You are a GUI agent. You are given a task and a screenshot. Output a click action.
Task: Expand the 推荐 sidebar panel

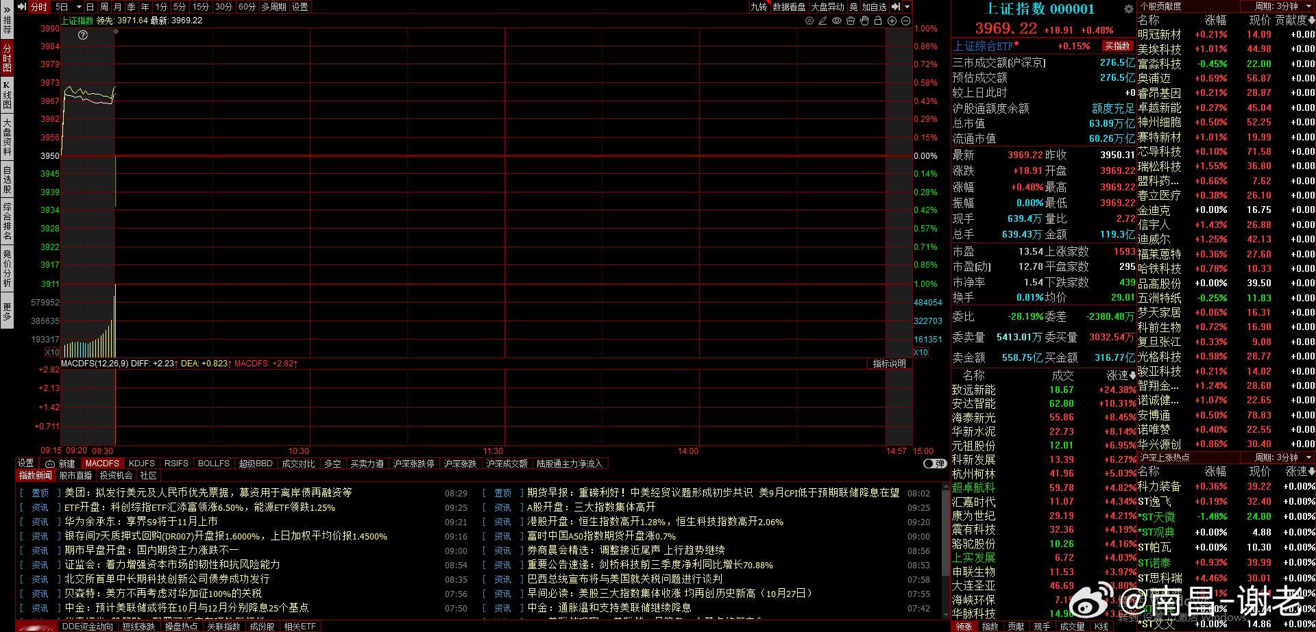click(x=7, y=21)
